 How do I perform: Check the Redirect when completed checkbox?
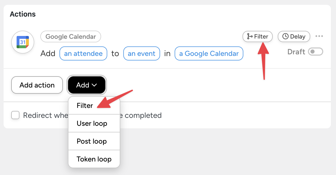coord(15,115)
